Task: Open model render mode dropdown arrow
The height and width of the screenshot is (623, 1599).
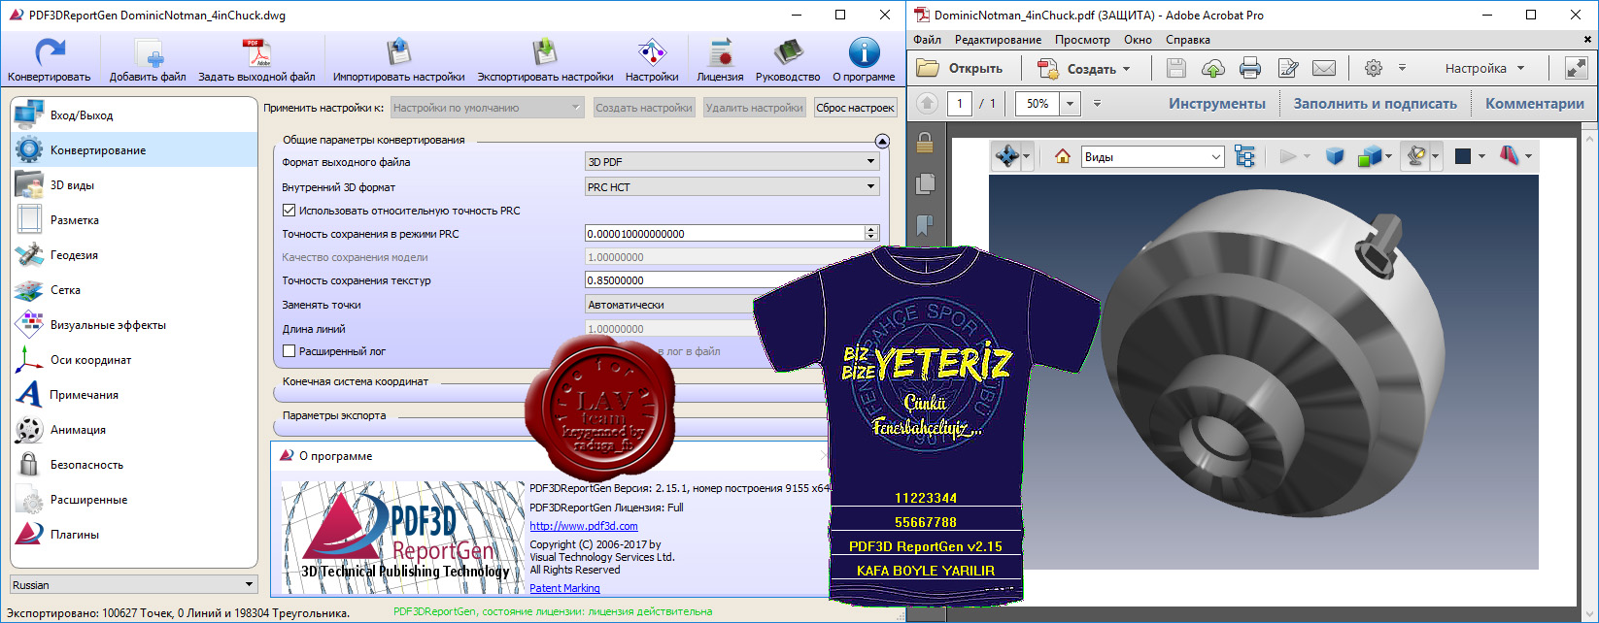Action: (1388, 156)
